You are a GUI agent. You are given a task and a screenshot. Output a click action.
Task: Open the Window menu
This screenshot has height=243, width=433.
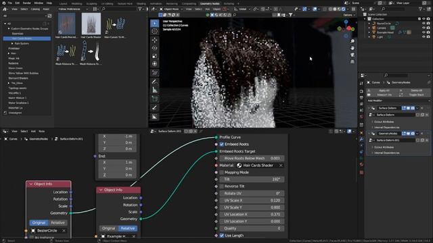point(39,3)
